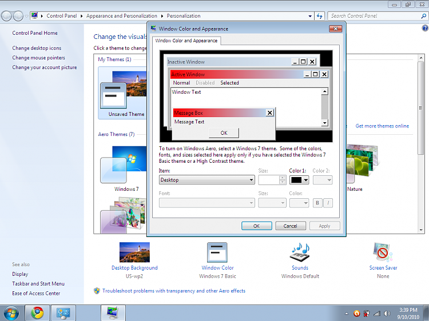Open the Sounds music notes icon

click(x=300, y=252)
